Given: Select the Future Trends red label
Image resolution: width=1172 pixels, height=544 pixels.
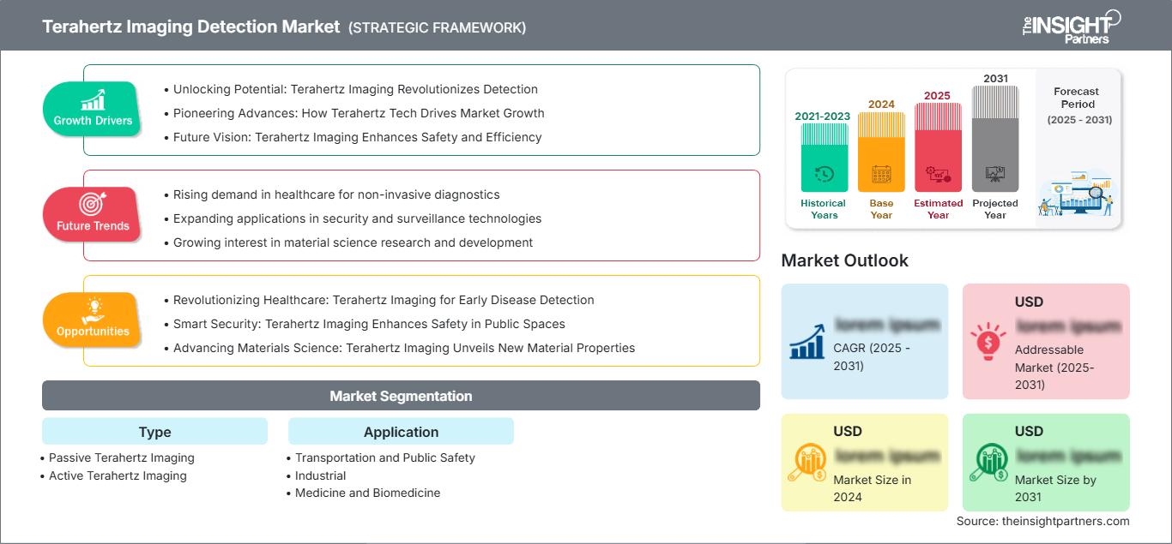Looking at the screenshot, I should pos(92,214).
